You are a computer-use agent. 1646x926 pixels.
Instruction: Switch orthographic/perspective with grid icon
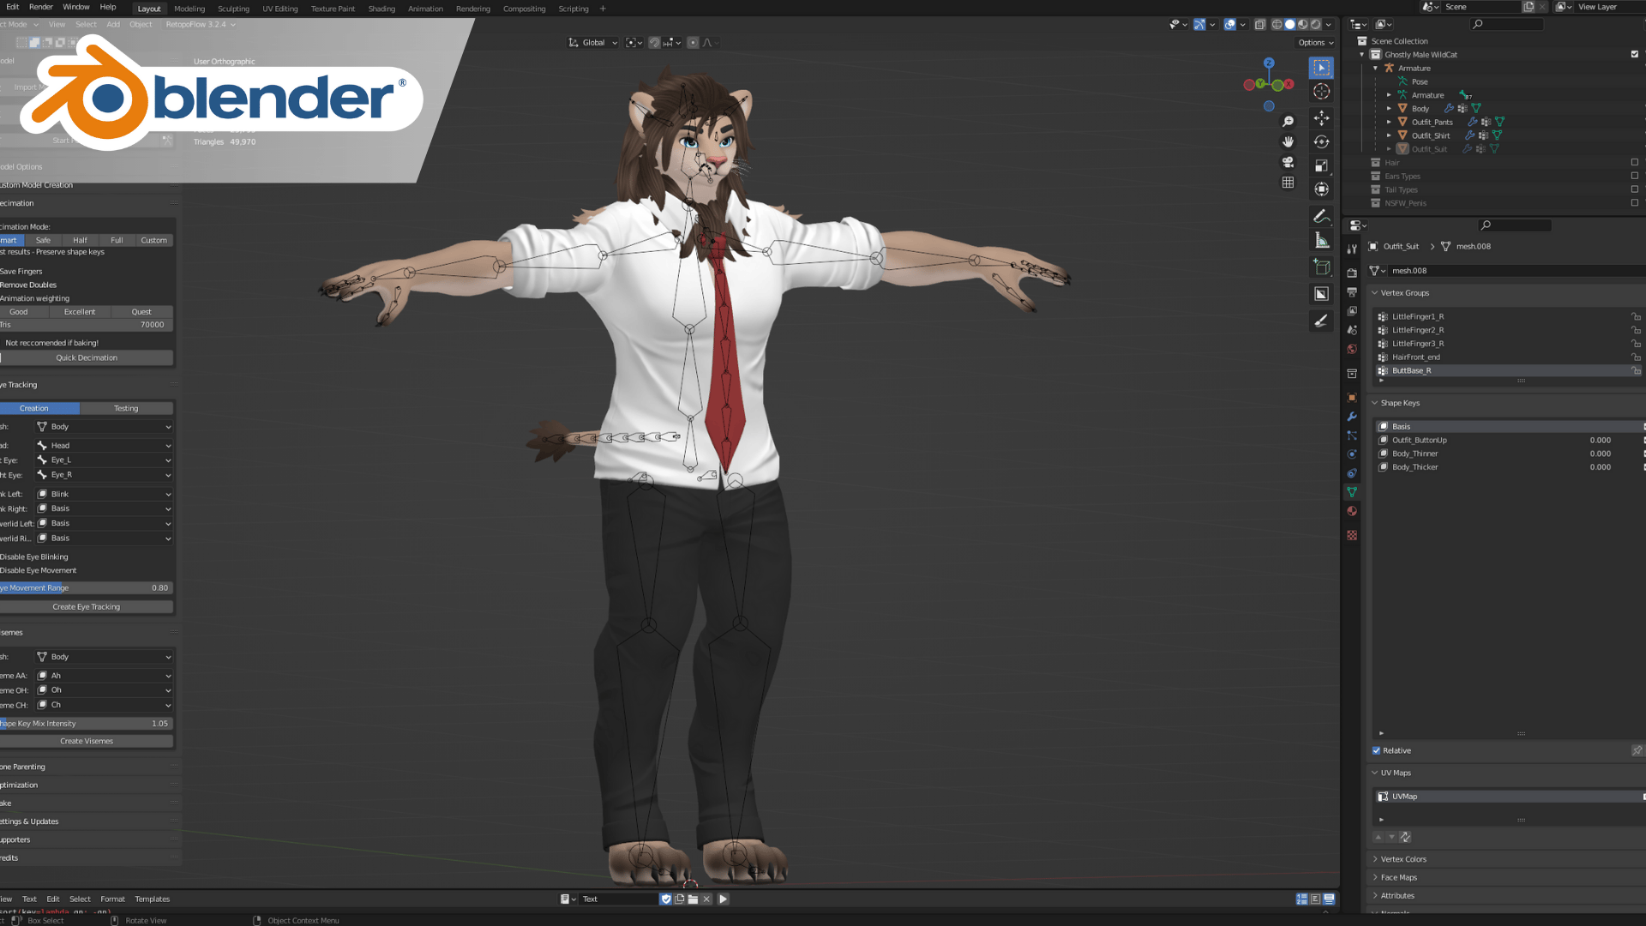tap(1288, 183)
